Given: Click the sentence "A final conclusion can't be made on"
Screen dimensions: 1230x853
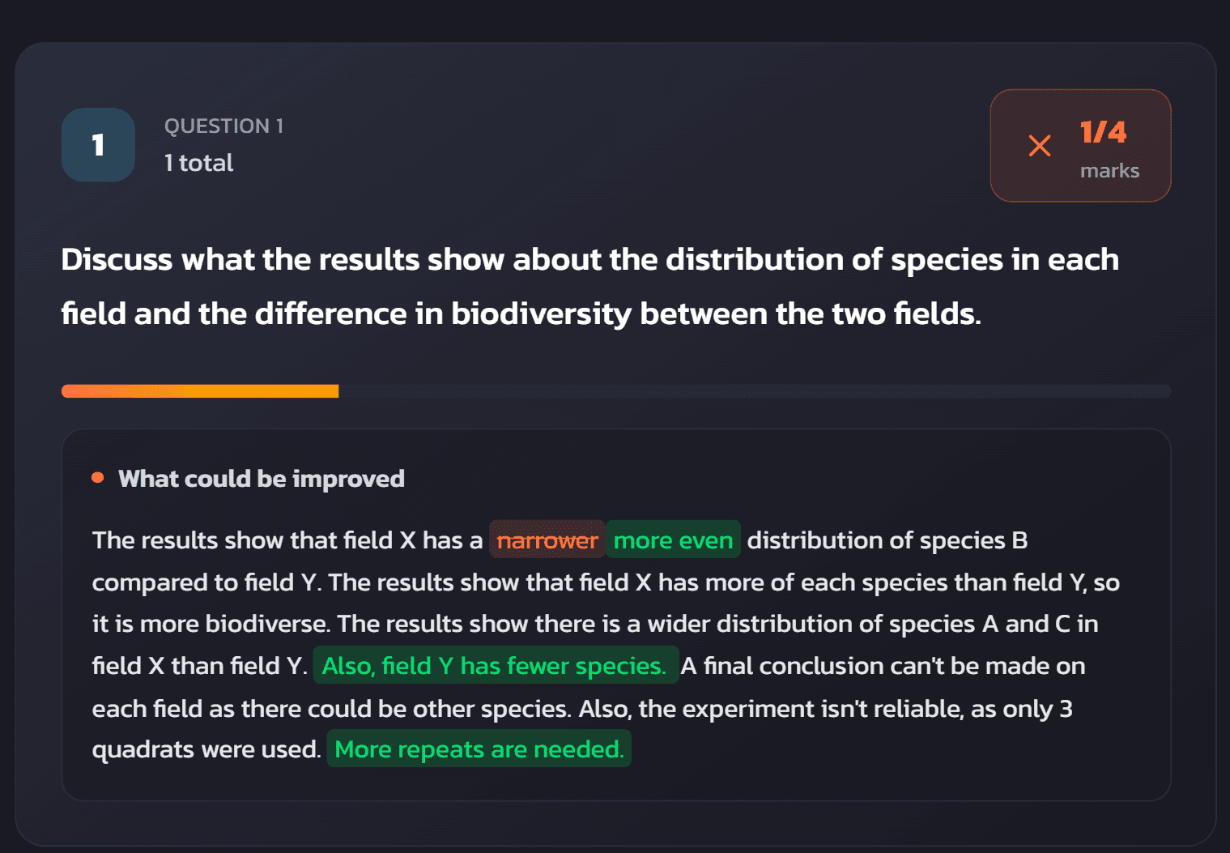Looking at the screenshot, I should [883, 666].
